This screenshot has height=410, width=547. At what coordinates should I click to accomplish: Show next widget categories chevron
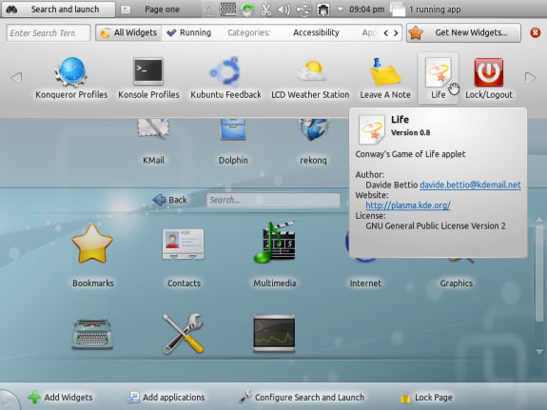pos(396,33)
